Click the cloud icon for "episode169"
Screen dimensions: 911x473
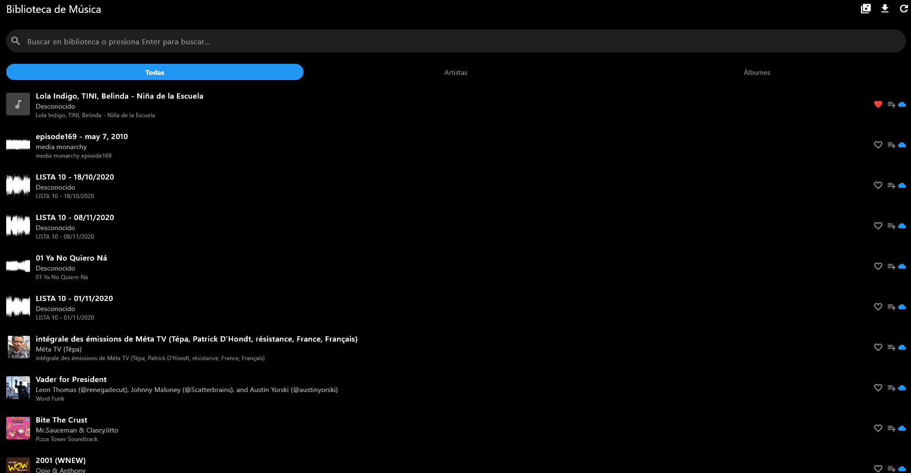pos(903,145)
